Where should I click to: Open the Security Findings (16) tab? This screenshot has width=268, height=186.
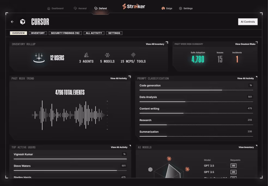(65, 33)
